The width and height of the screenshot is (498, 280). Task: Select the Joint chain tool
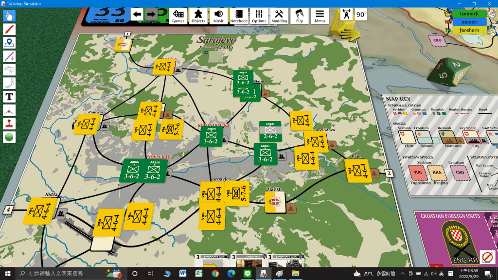click(x=9, y=83)
